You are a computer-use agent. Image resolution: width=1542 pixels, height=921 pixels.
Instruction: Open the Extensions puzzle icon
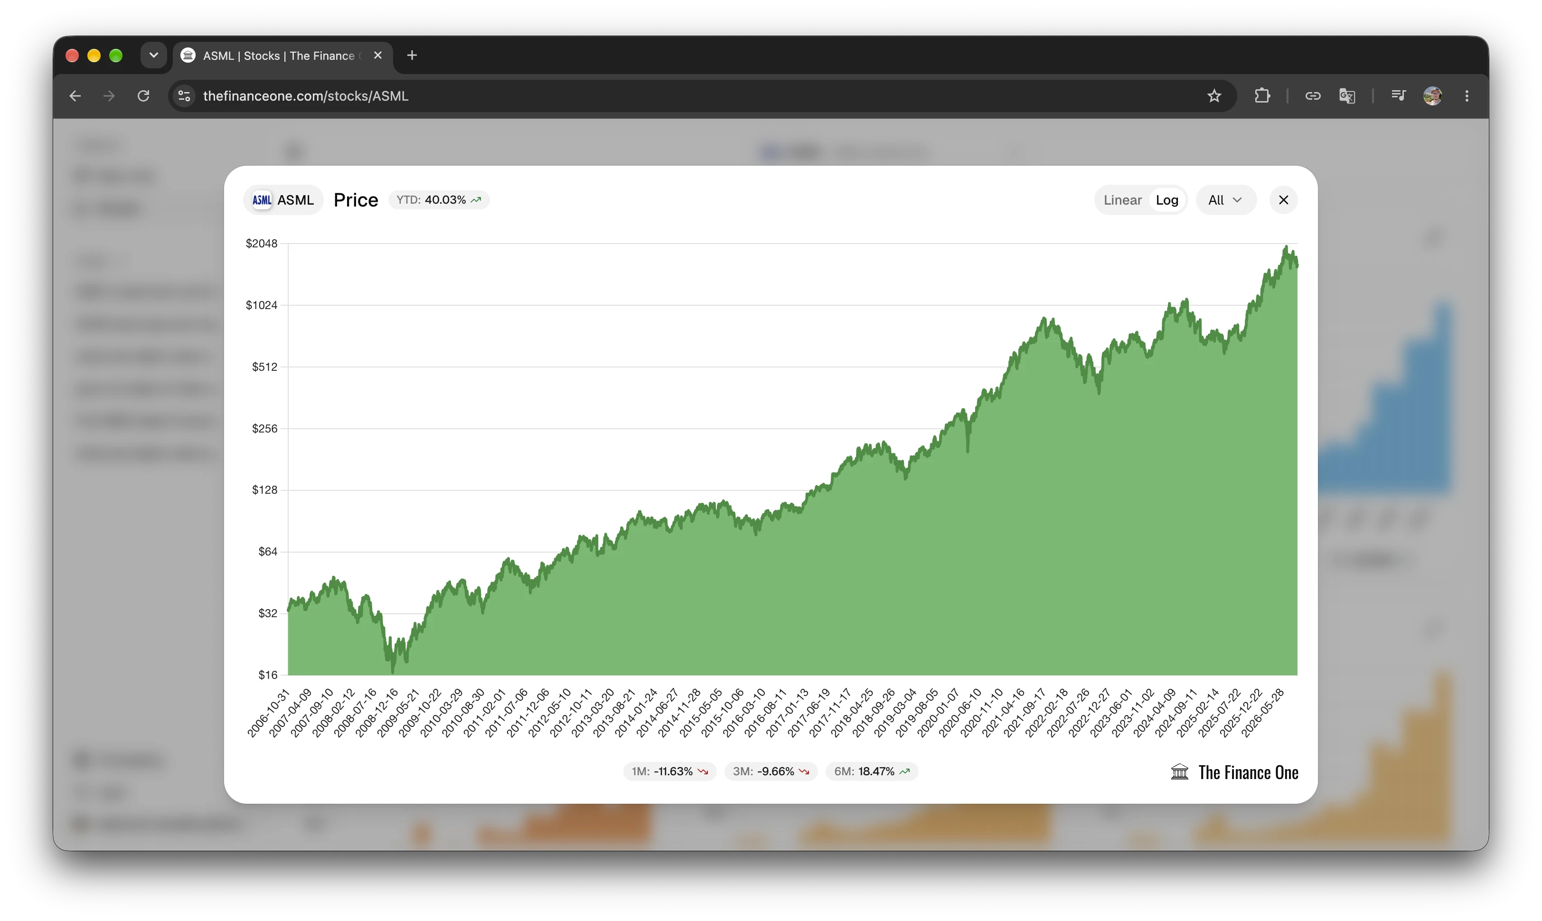point(1261,95)
